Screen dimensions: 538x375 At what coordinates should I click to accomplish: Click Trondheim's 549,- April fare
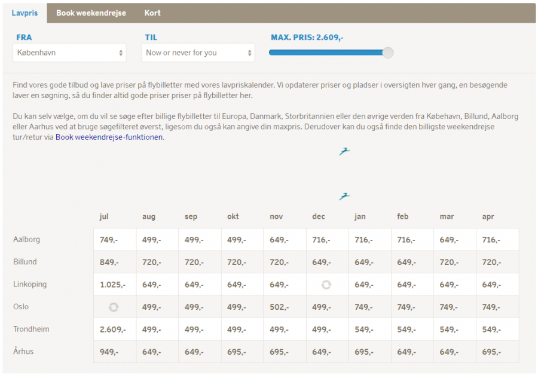tap(491, 330)
